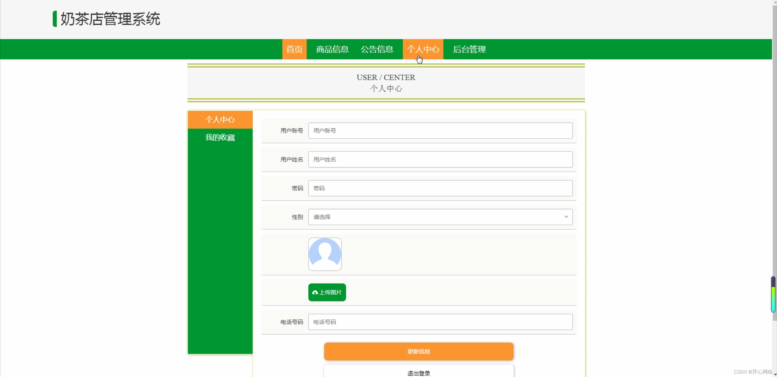Focus the 用户姓名 input field
The height and width of the screenshot is (377, 777).
pos(440,160)
